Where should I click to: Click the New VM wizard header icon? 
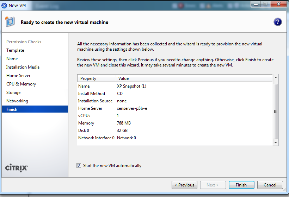point(10,22)
